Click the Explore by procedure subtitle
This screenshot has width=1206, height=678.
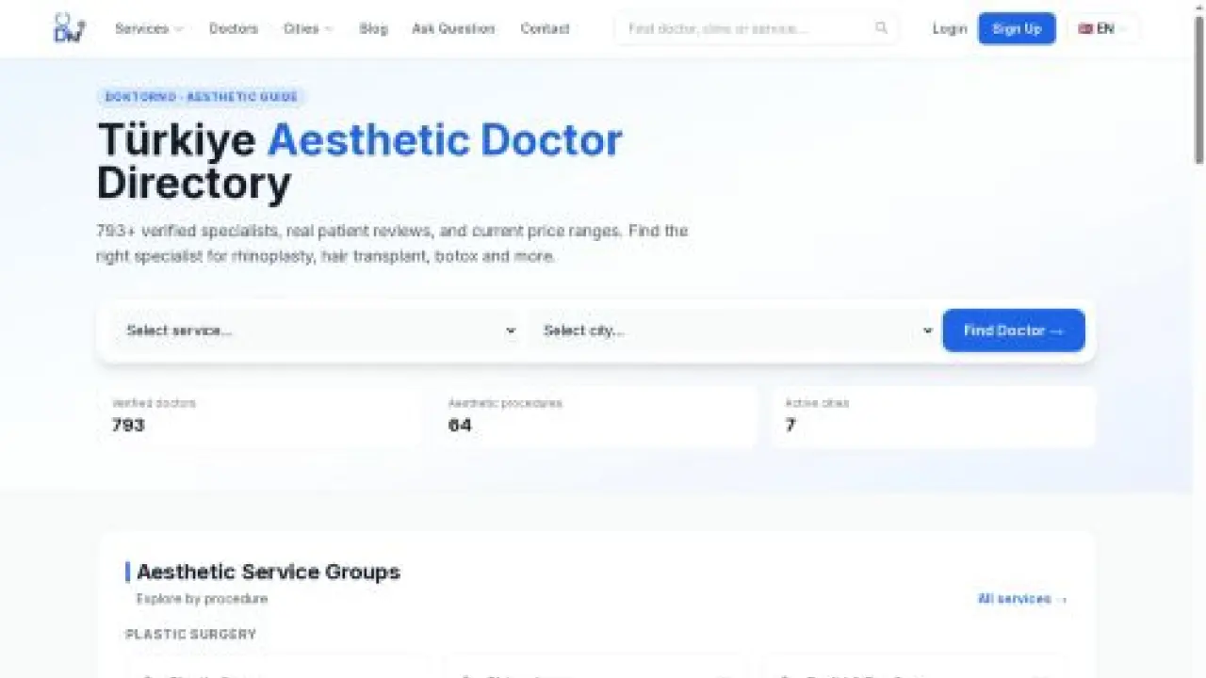click(202, 599)
